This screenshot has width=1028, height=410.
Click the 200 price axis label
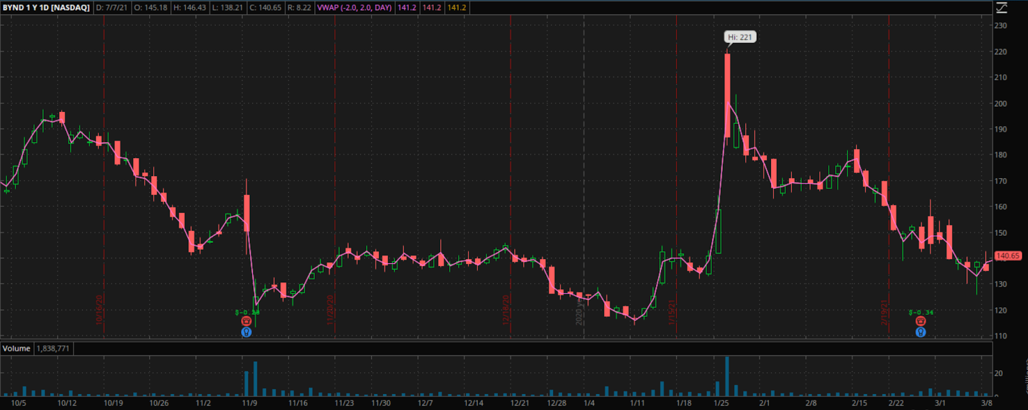pos(1000,103)
